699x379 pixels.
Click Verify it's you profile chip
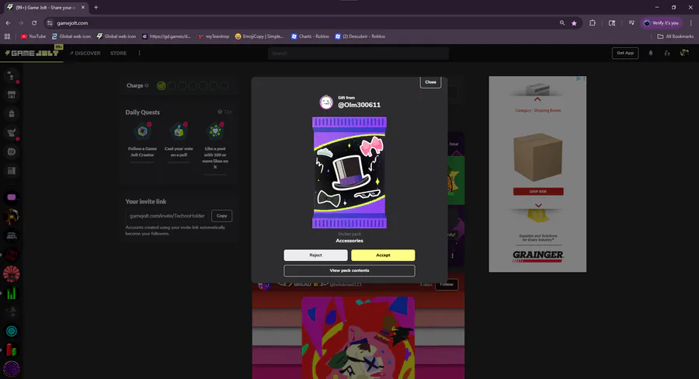(661, 23)
